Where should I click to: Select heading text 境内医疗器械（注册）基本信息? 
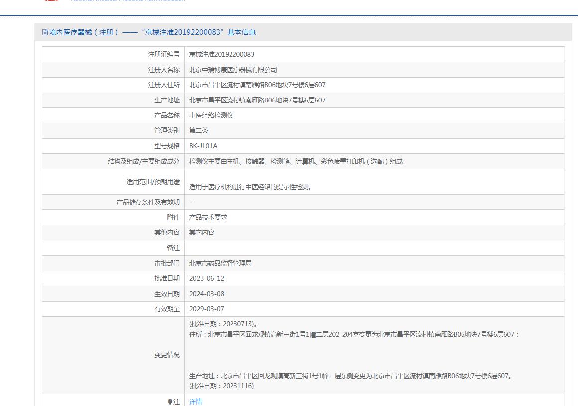[x=152, y=32]
